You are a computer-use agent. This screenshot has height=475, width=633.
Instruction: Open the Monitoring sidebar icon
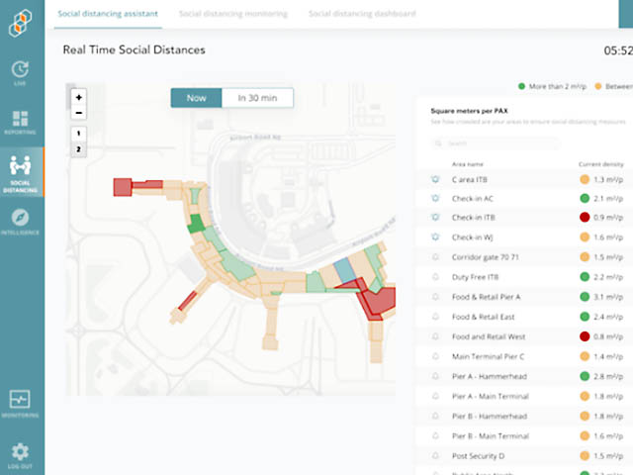(22, 403)
